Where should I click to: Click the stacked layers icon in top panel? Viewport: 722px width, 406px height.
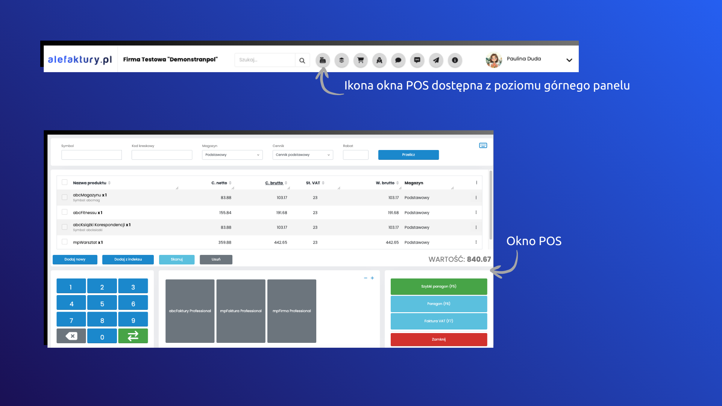point(341,60)
